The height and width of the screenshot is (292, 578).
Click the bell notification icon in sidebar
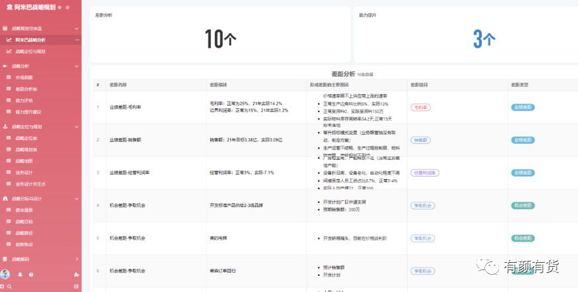[20, 274]
